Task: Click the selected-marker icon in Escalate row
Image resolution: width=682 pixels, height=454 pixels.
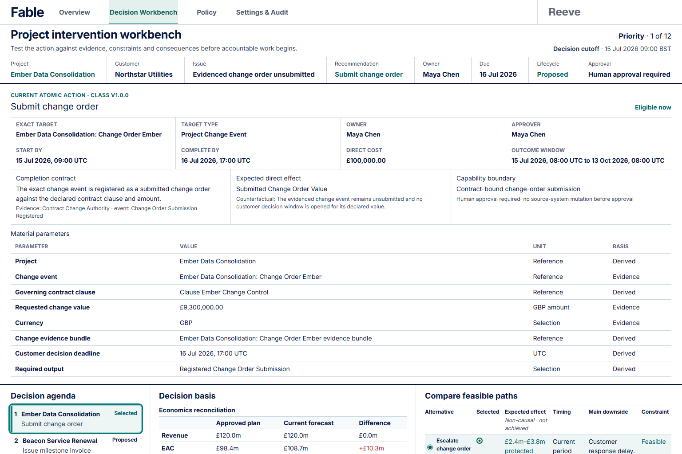Action: click(x=480, y=441)
